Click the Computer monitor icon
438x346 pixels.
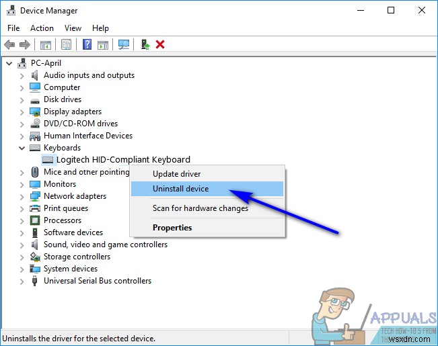pyautogui.click(x=35, y=87)
